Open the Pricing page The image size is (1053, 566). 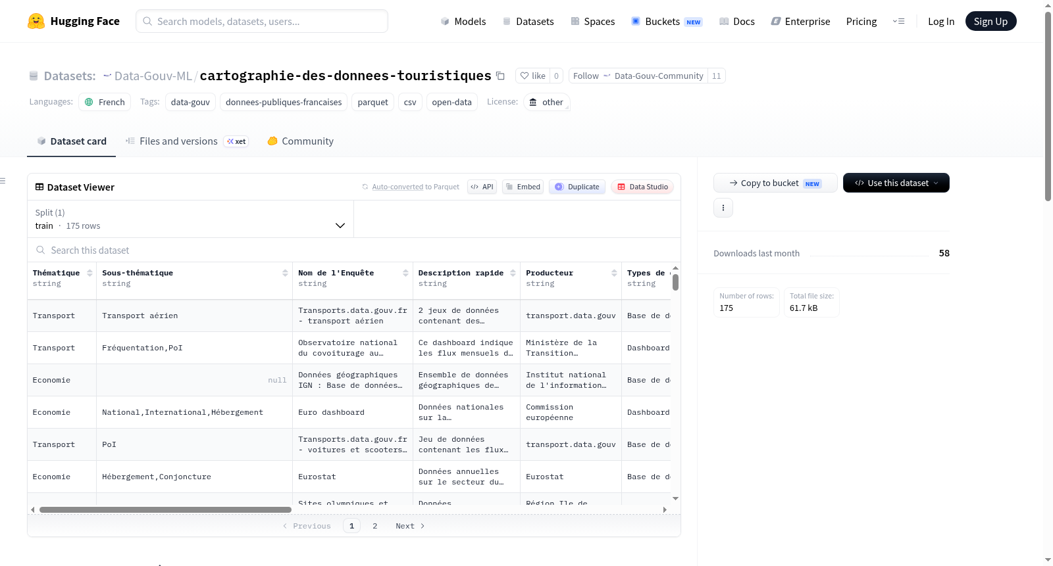861,21
